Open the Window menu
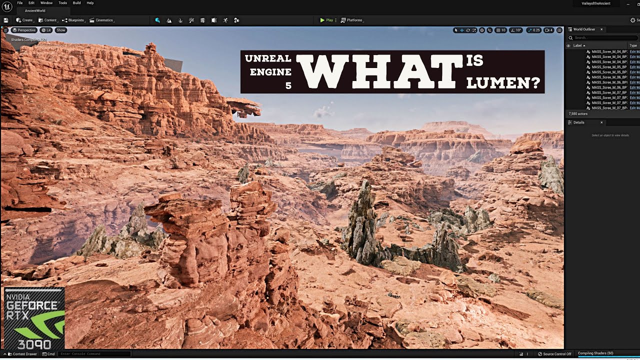Screen dimensions: 640x360 [46, 3]
